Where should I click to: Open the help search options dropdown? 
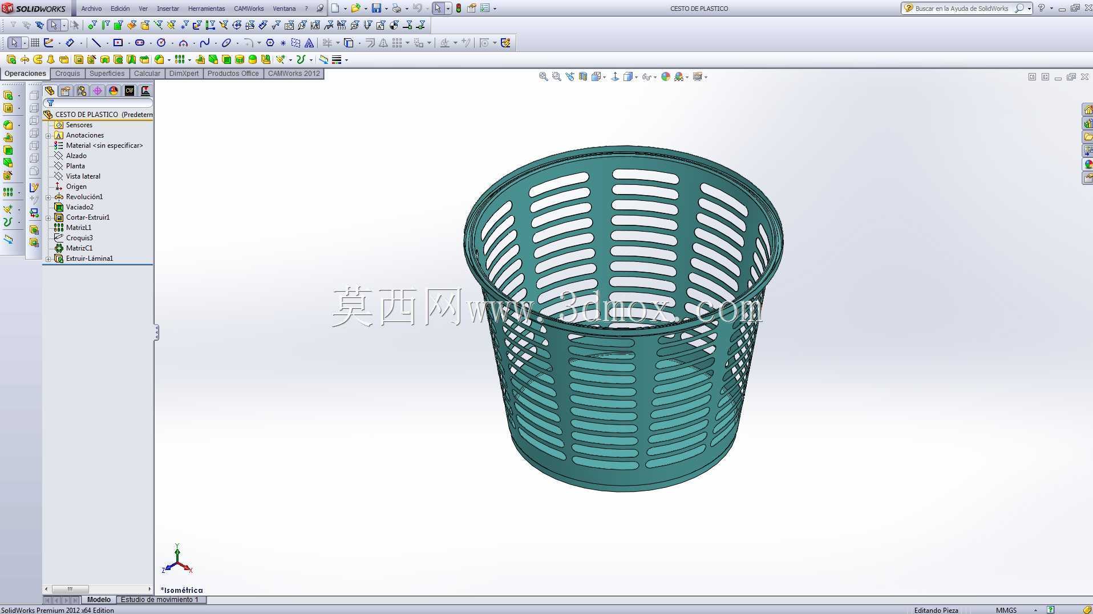(1029, 9)
